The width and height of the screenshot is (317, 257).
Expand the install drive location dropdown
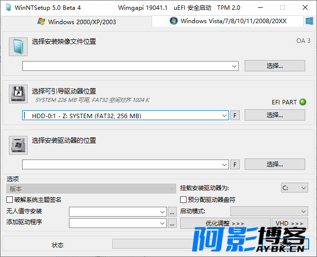point(224,164)
